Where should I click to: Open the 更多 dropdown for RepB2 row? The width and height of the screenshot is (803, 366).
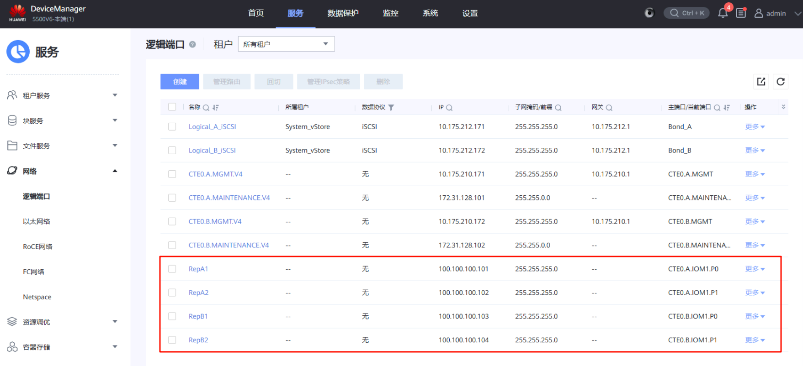click(x=755, y=340)
